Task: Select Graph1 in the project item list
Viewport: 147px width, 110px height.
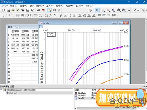Action: (80, 98)
